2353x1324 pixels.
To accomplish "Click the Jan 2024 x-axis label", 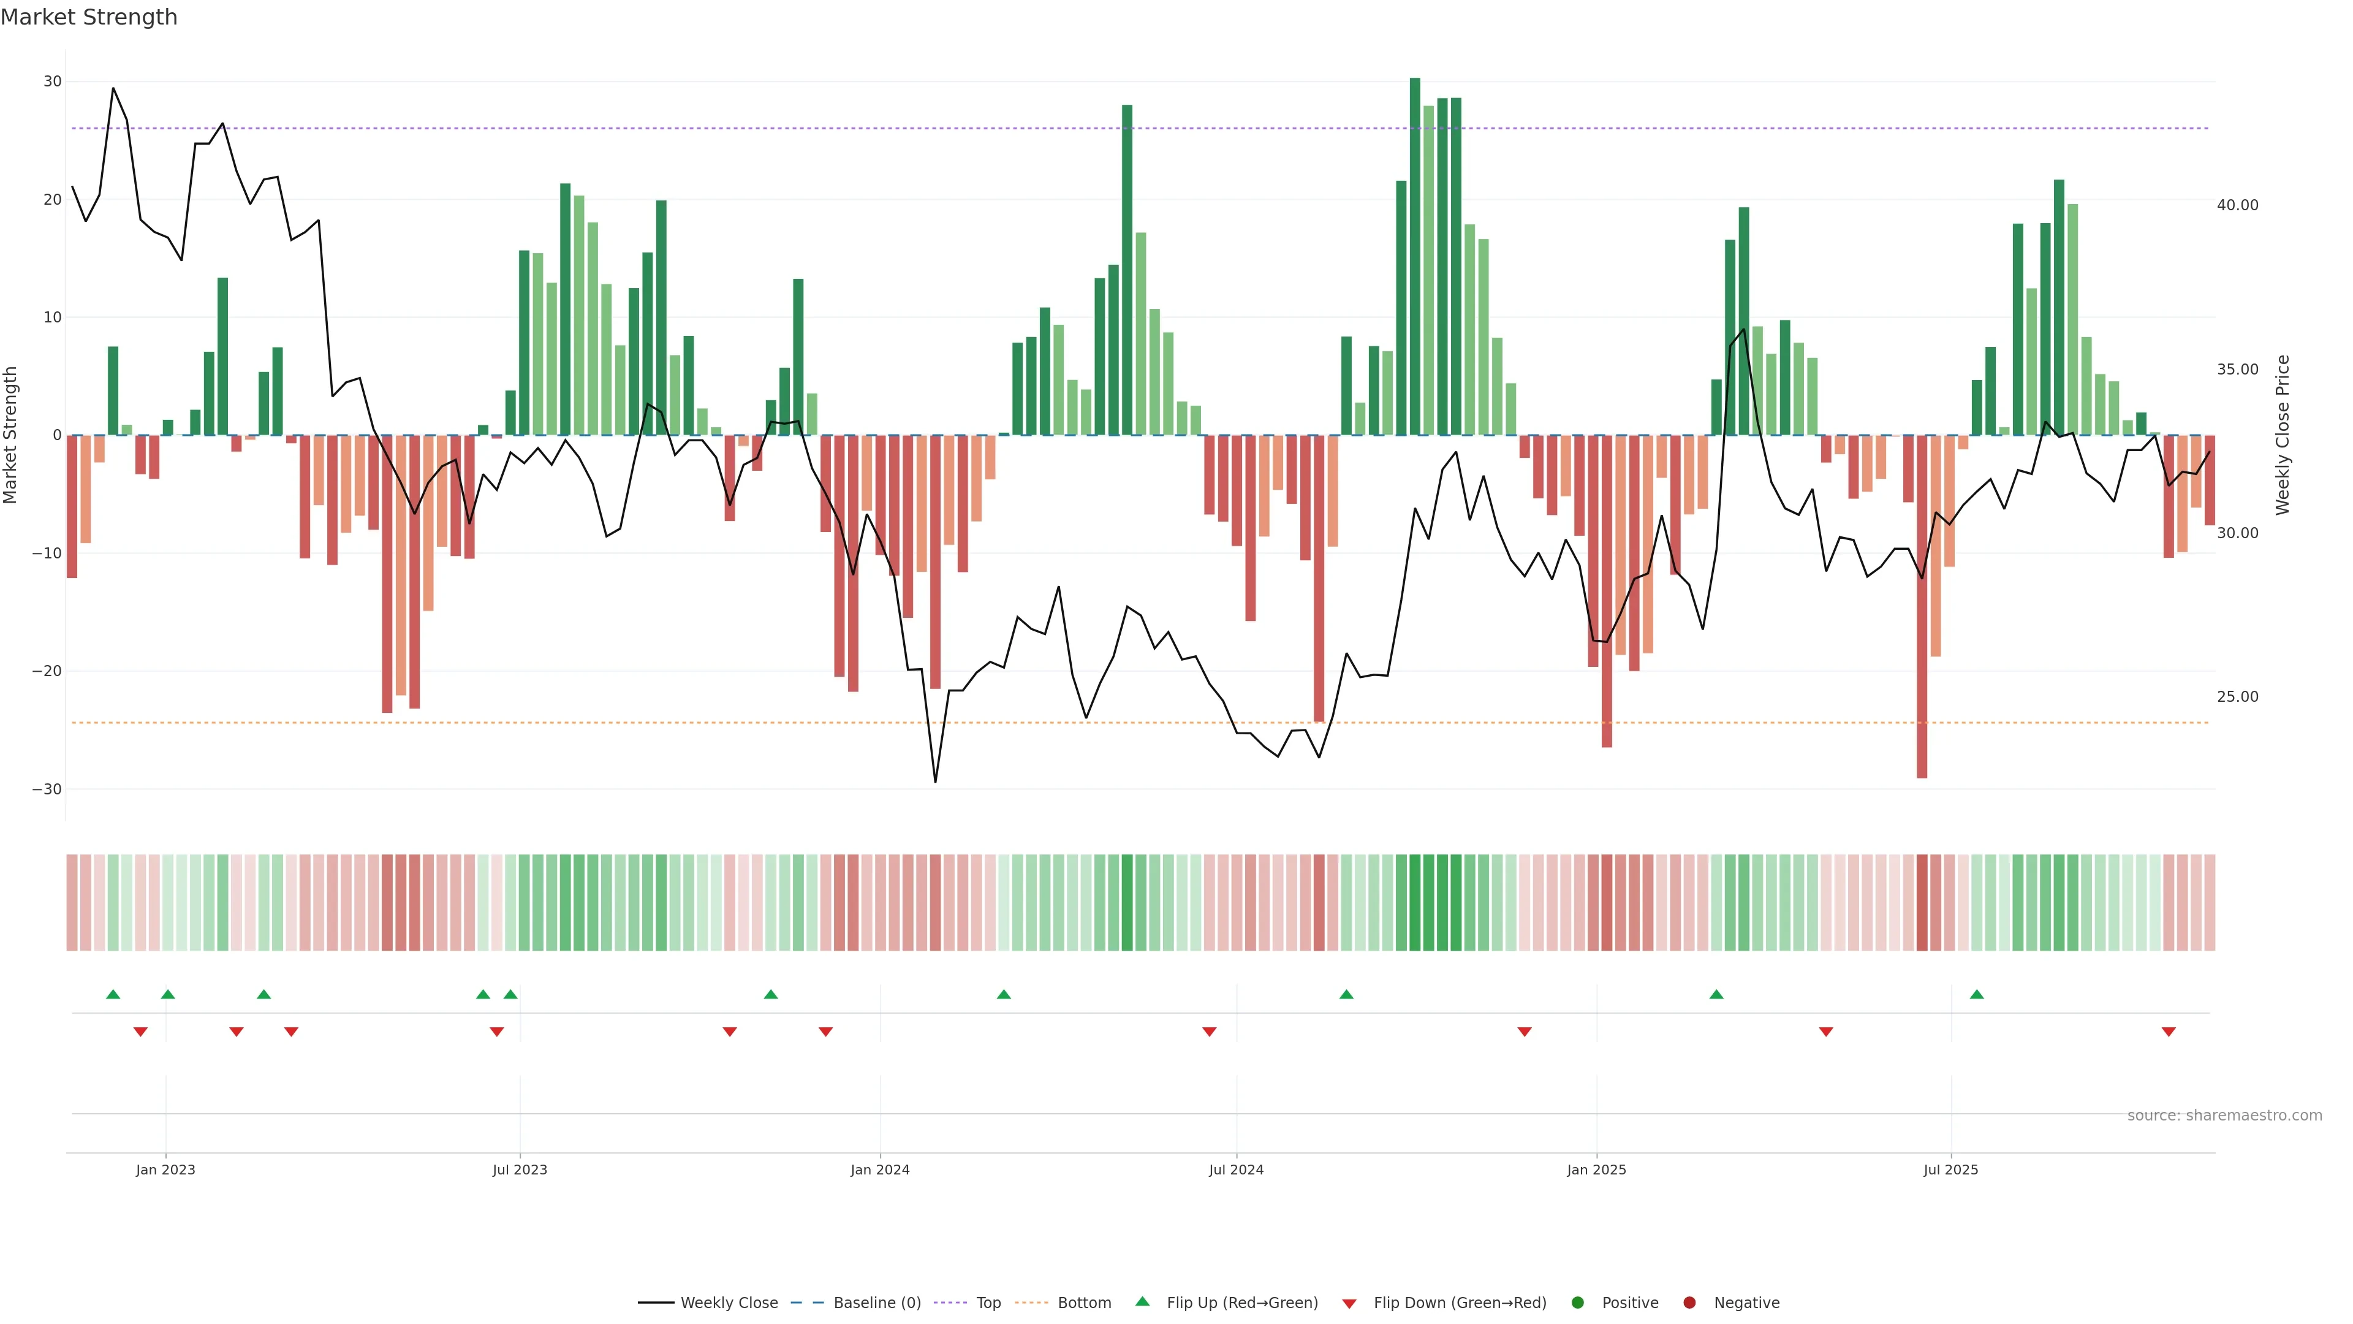I will (x=880, y=1170).
